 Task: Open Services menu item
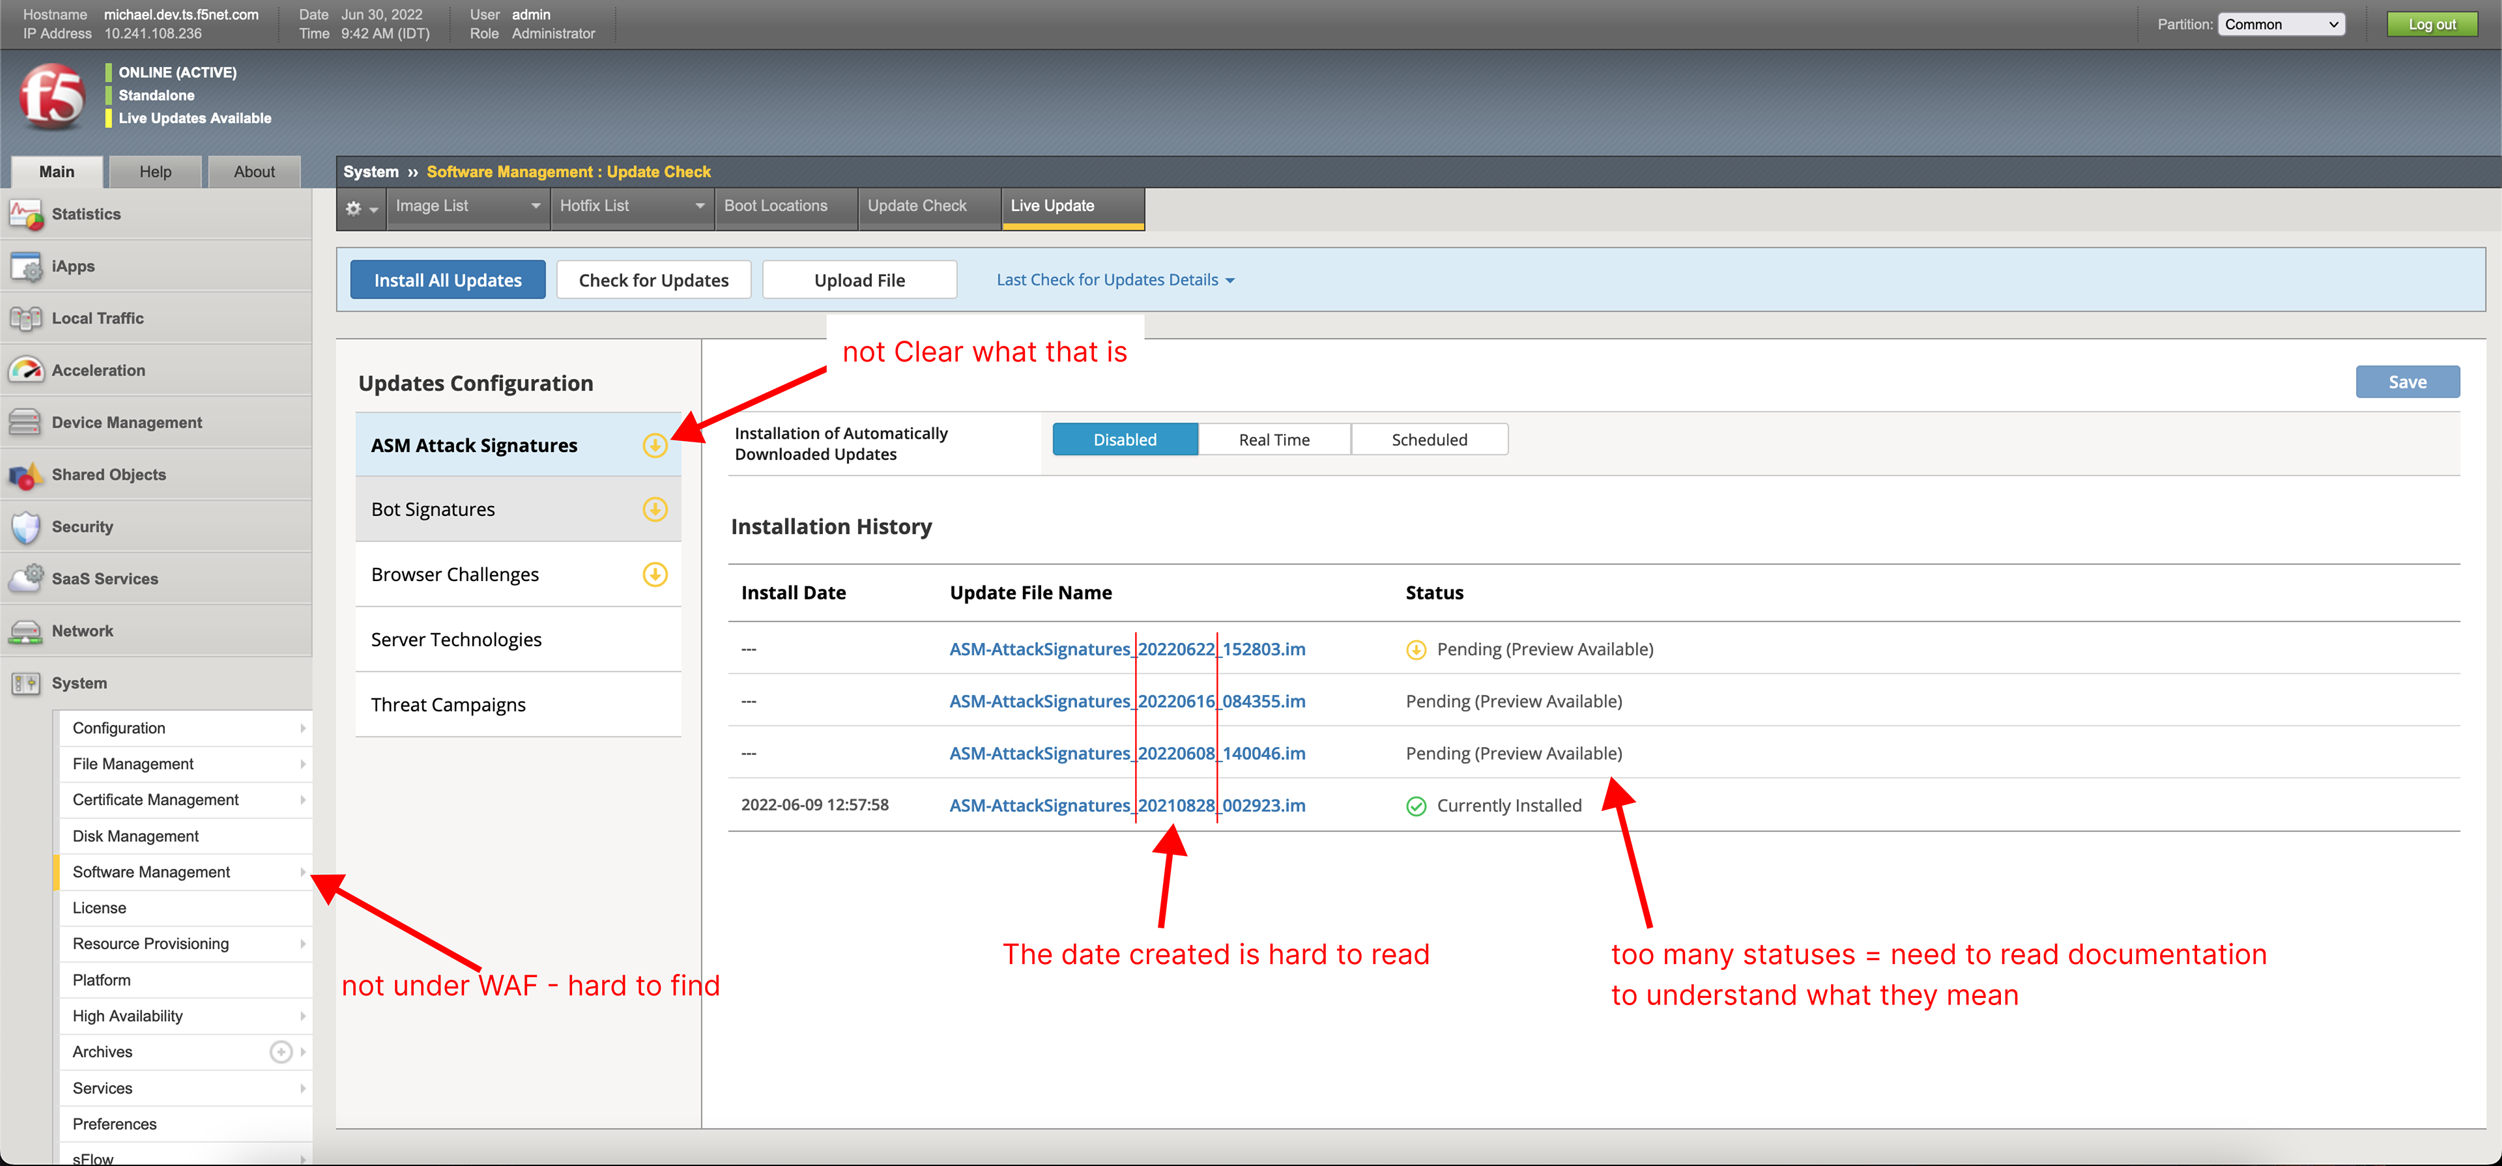coord(186,1088)
